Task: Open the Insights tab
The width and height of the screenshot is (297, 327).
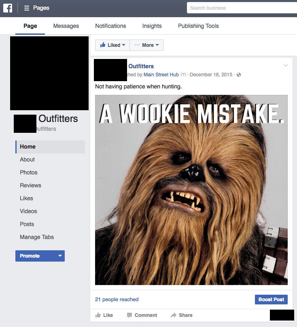Action: pyautogui.click(x=152, y=26)
